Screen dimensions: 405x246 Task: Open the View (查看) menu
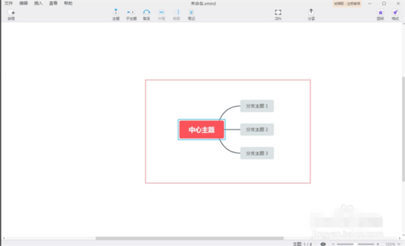click(x=53, y=3)
